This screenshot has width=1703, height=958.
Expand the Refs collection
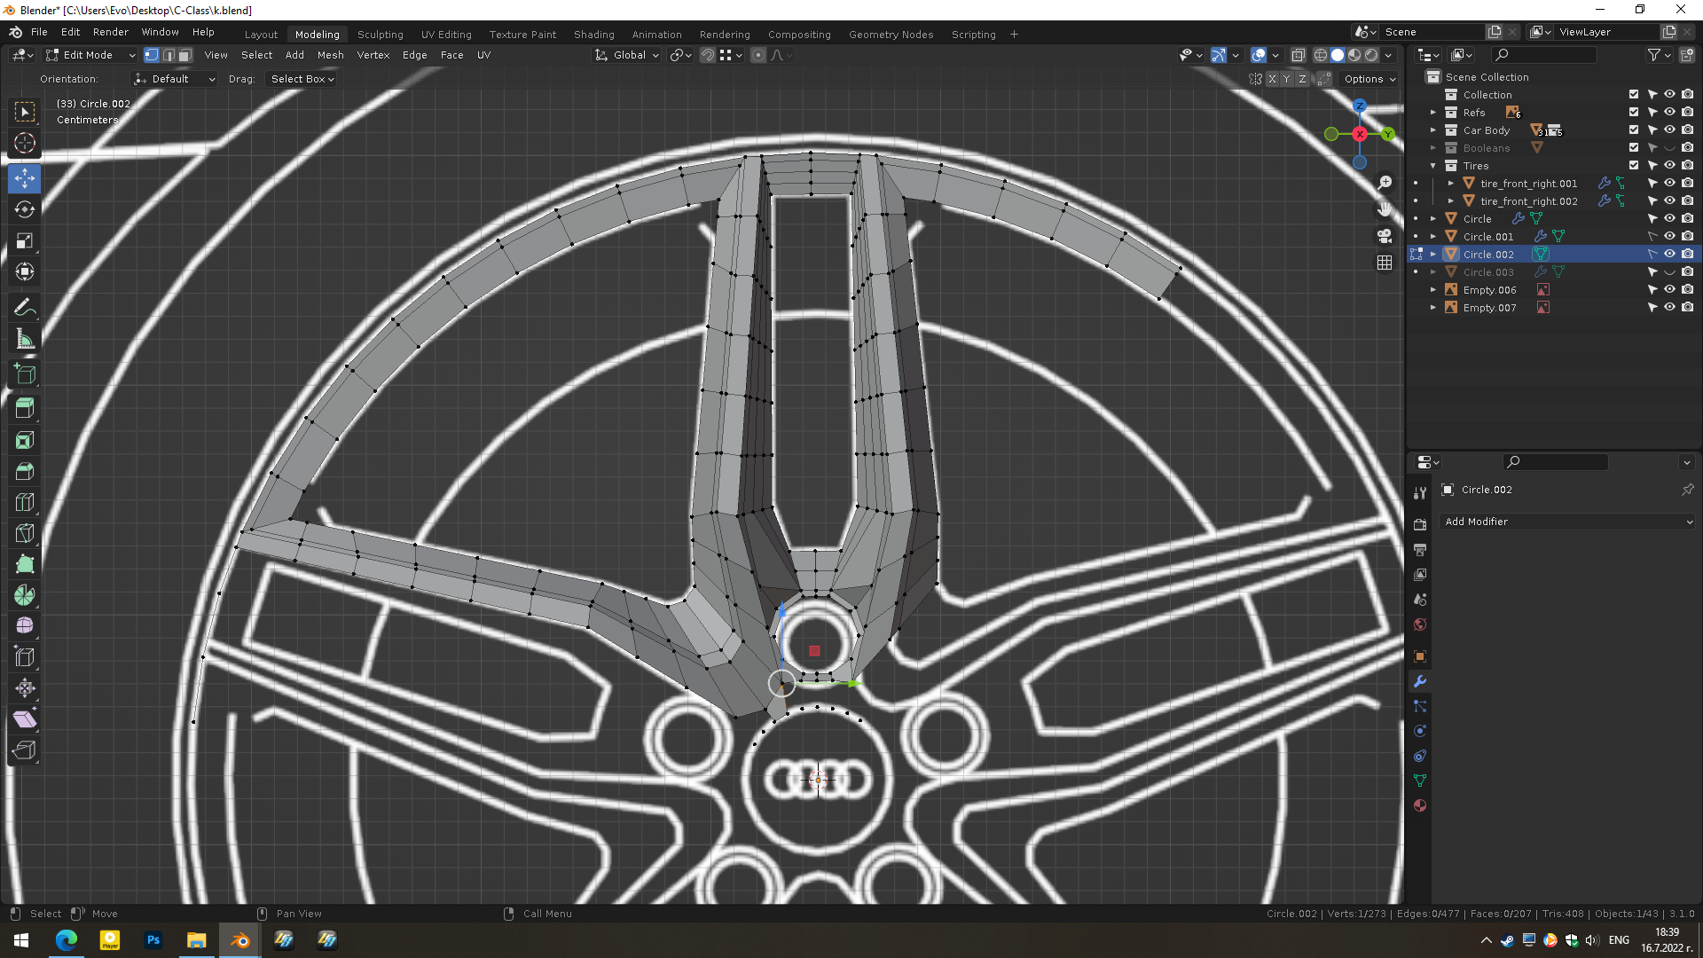coord(1433,113)
